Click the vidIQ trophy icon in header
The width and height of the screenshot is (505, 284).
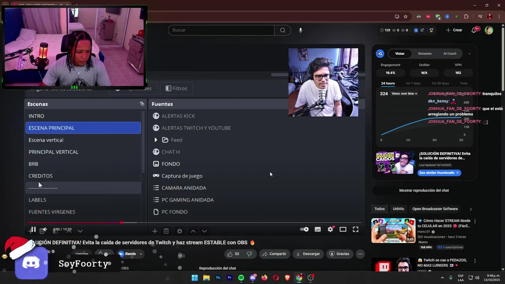tap(431, 30)
